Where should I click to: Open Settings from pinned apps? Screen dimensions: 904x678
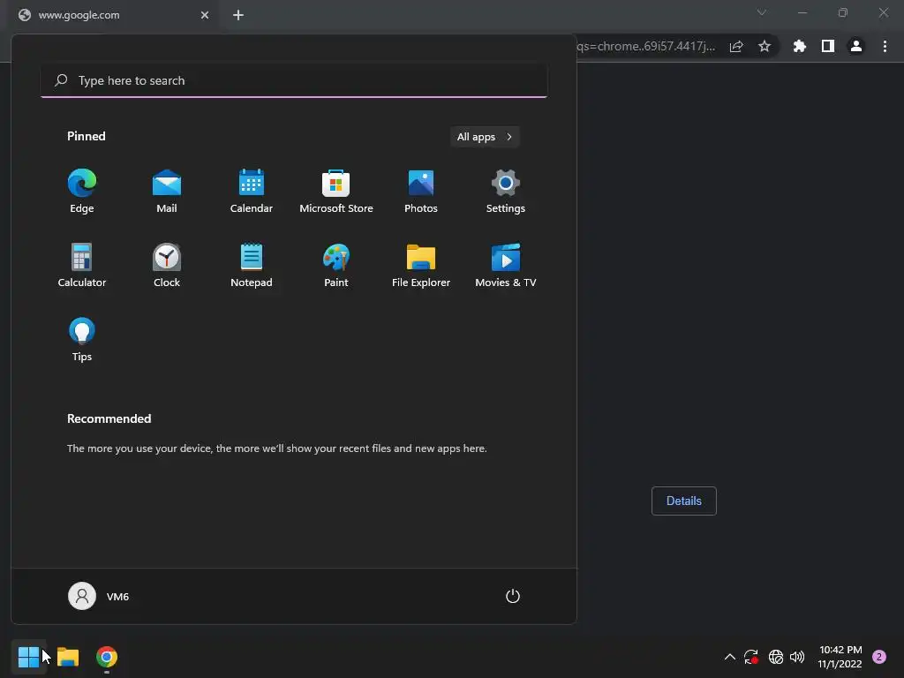506,192
